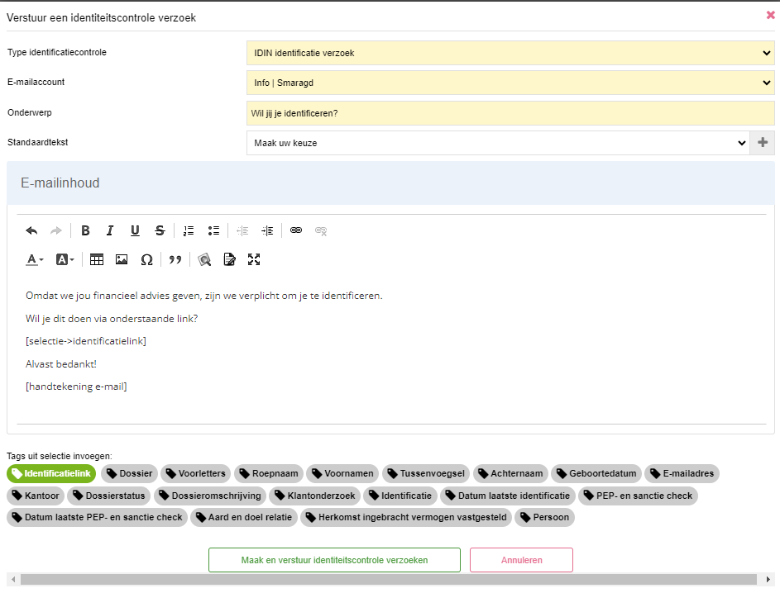The height and width of the screenshot is (593, 780).
Task: Open the preview icon with magnifier
Action: (x=204, y=260)
